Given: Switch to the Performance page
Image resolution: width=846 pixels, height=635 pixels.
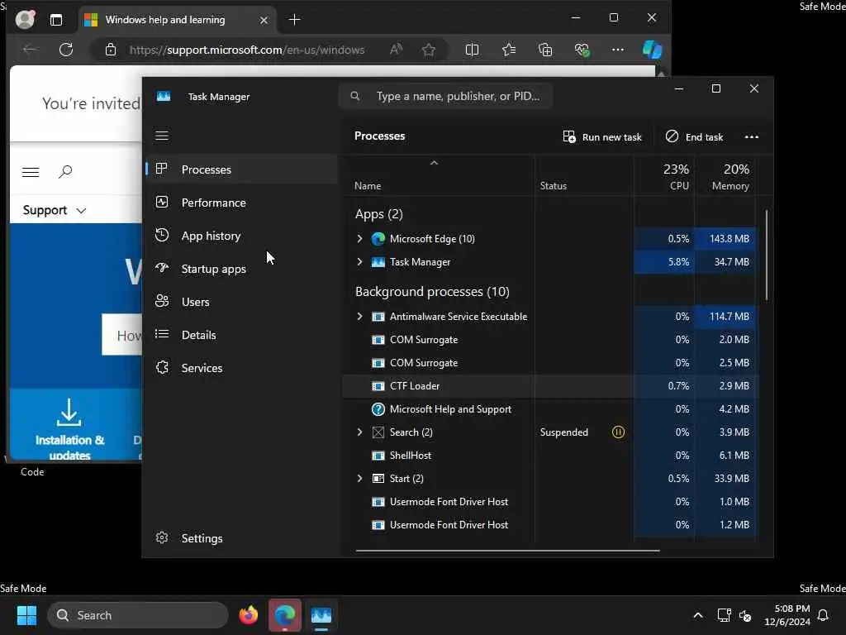Looking at the screenshot, I should pos(242,203).
